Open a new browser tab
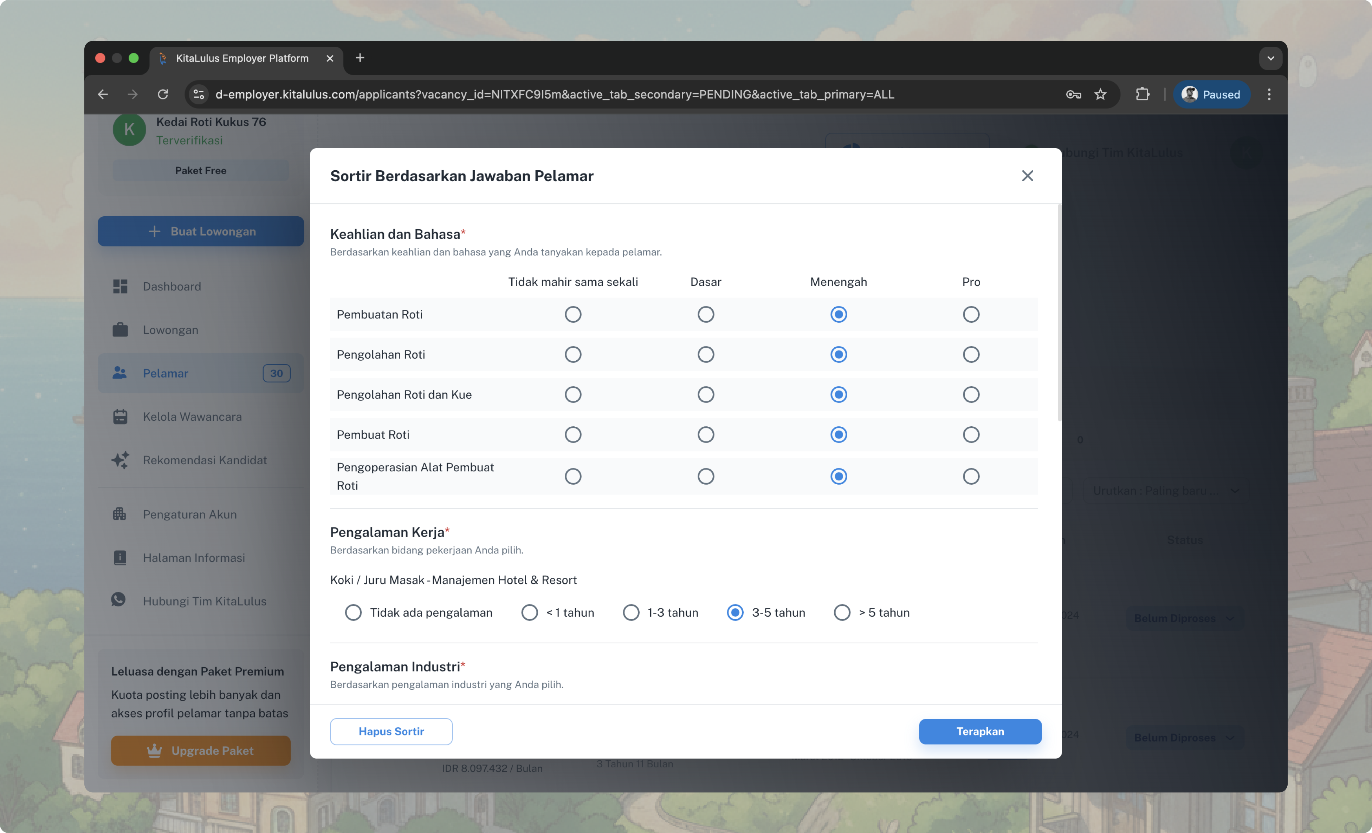 pyautogui.click(x=360, y=58)
